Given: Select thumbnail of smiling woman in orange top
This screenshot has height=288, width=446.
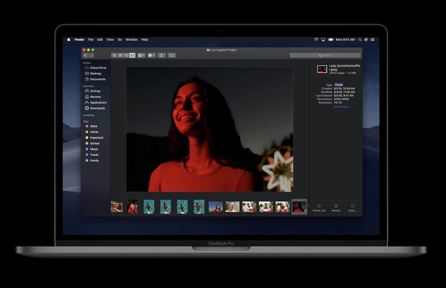Looking at the screenshot, I should 232,207.
